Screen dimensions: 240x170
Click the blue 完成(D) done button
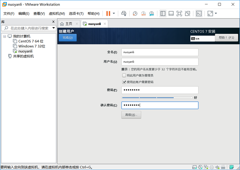pyautogui.click(x=68, y=38)
